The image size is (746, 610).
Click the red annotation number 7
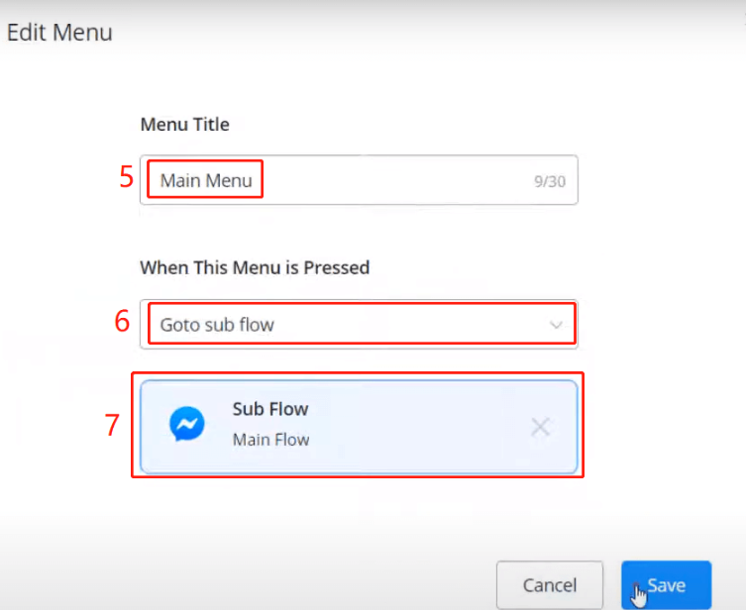click(x=114, y=425)
